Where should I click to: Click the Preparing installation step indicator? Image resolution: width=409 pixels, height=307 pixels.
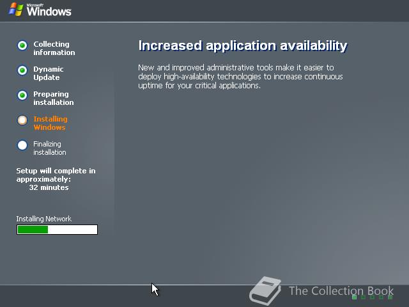tap(22, 95)
